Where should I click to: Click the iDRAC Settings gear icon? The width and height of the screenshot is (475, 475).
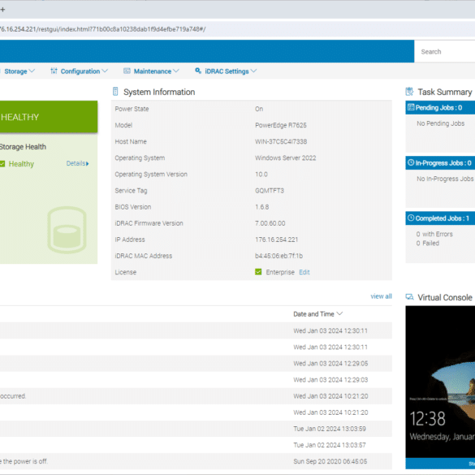198,71
